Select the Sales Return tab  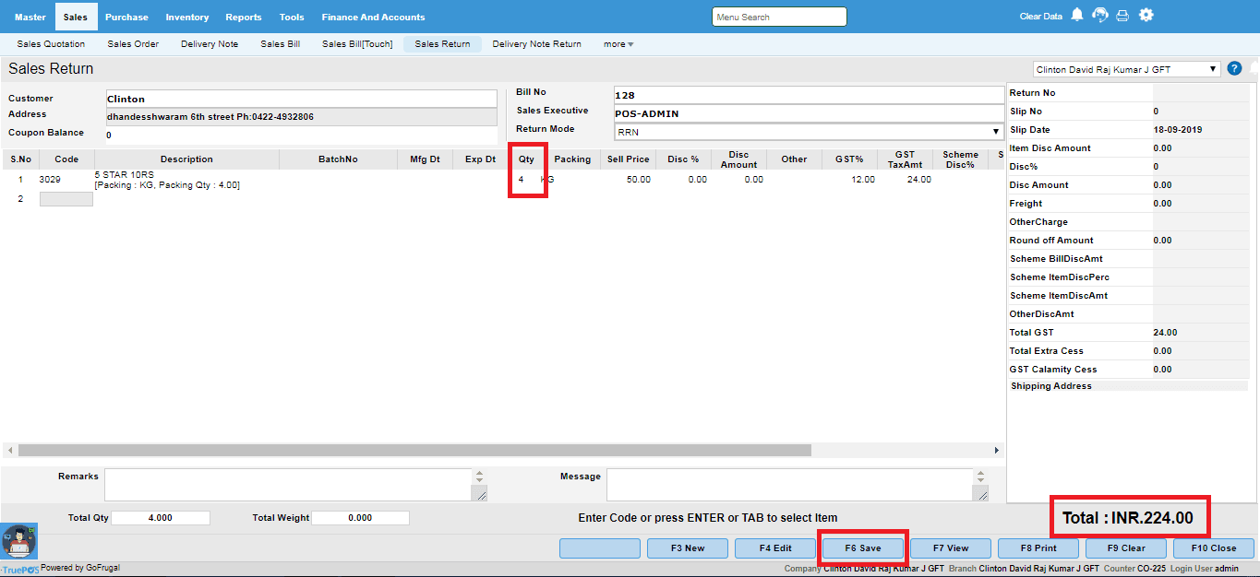point(442,43)
